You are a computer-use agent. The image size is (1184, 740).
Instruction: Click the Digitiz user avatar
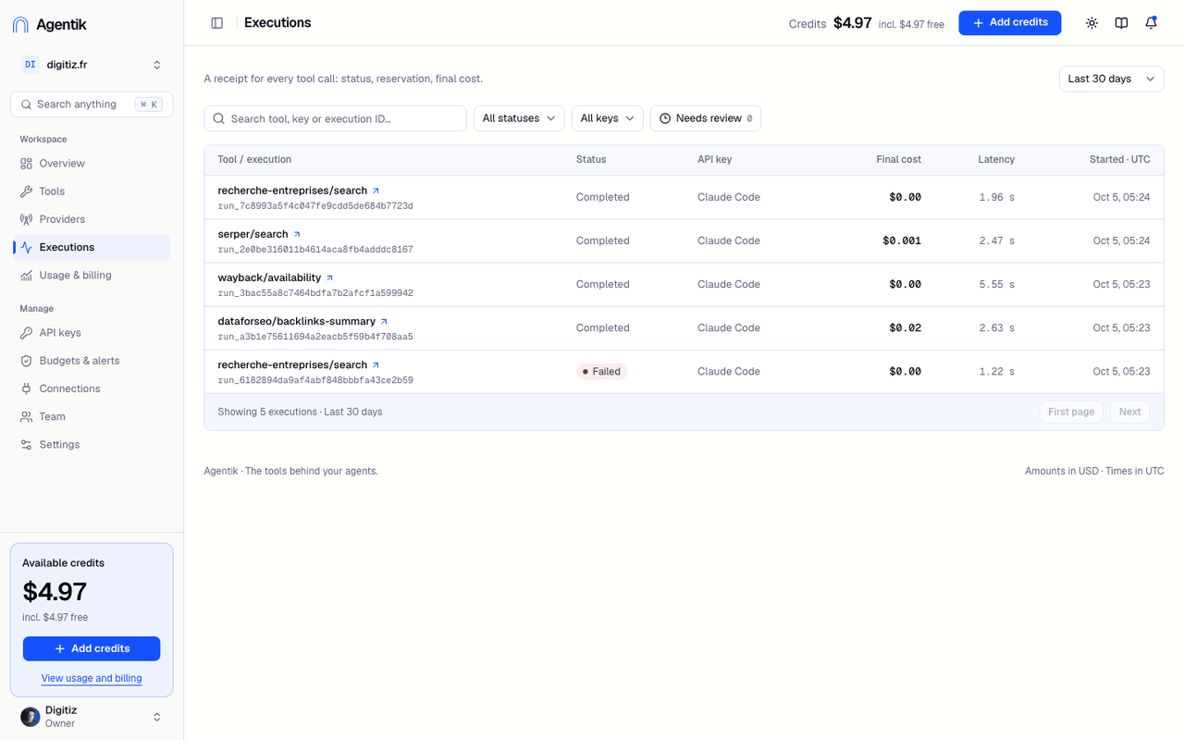tap(31, 717)
